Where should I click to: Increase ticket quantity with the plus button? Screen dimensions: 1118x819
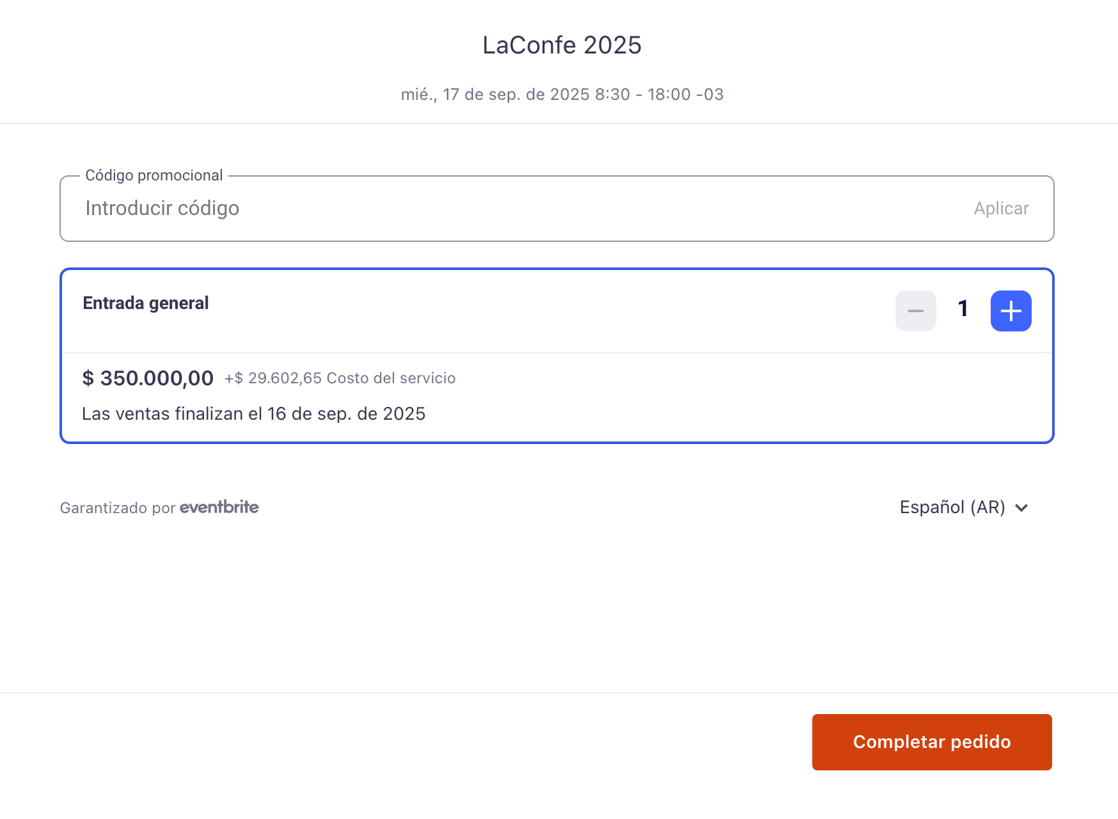(1011, 311)
